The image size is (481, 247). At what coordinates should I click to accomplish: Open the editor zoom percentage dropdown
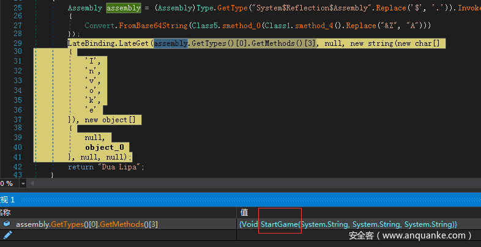click(x=23, y=183)
